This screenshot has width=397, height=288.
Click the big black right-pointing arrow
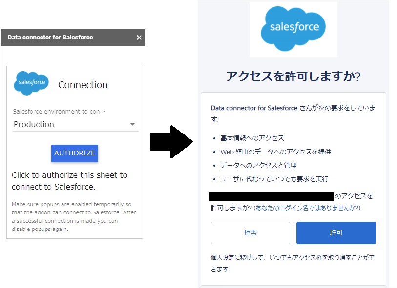coord(171,141)
